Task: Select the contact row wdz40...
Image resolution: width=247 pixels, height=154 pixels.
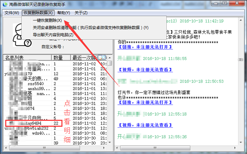Action: tap(55, 133)
